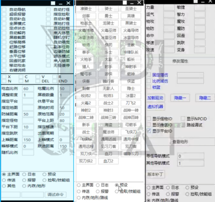Click the 上瞬距离 field showing 150

(x=28, y=140)
